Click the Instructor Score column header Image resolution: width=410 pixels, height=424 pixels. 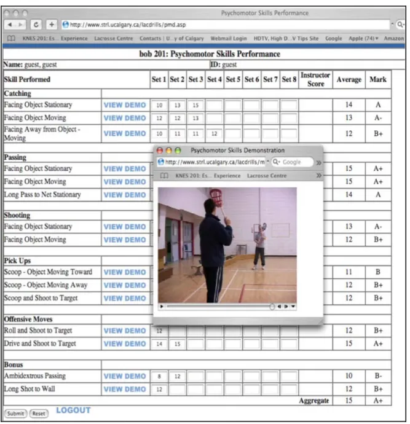(x=315, y=79)
